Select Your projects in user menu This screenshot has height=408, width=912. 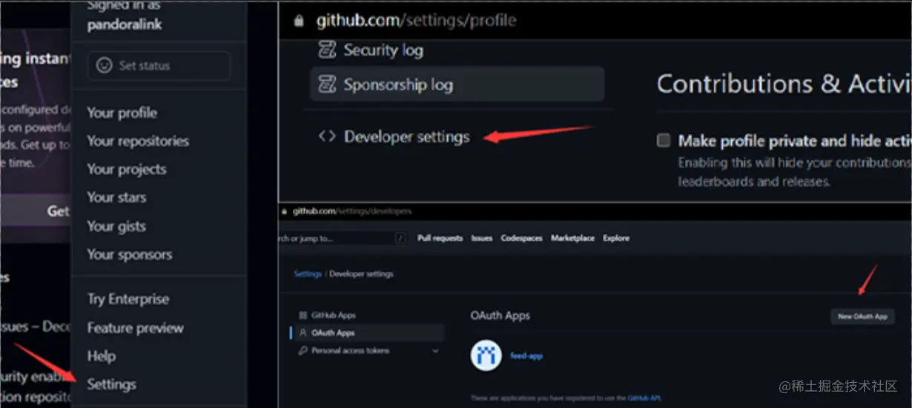[127, 169]
